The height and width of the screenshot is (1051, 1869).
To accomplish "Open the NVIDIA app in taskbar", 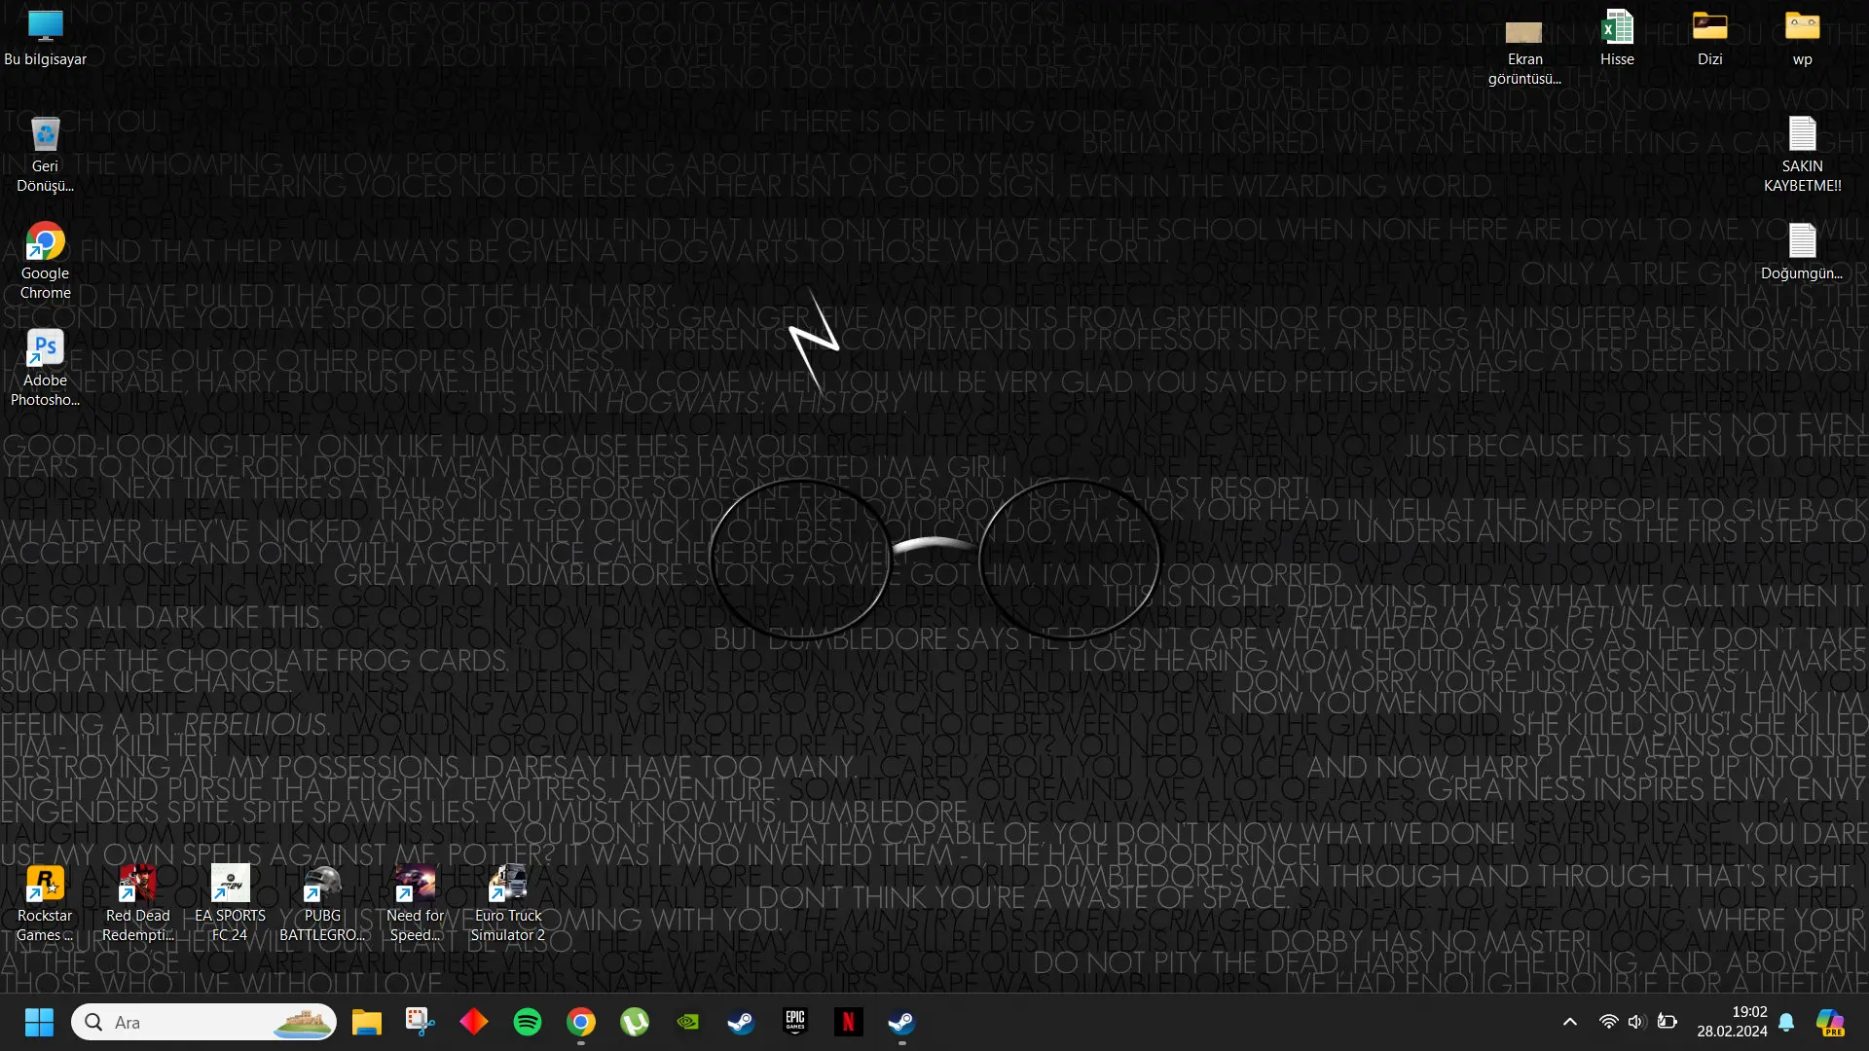I will pos(688,1022).
